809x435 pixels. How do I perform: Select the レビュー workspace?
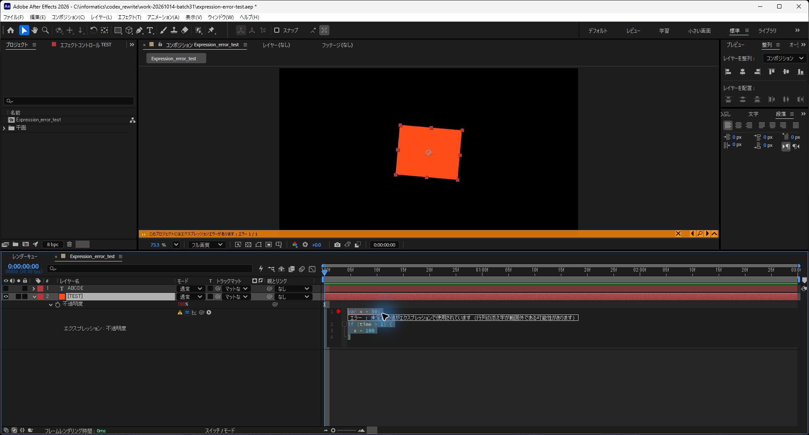pyautogui.click(x=633, y=31)
